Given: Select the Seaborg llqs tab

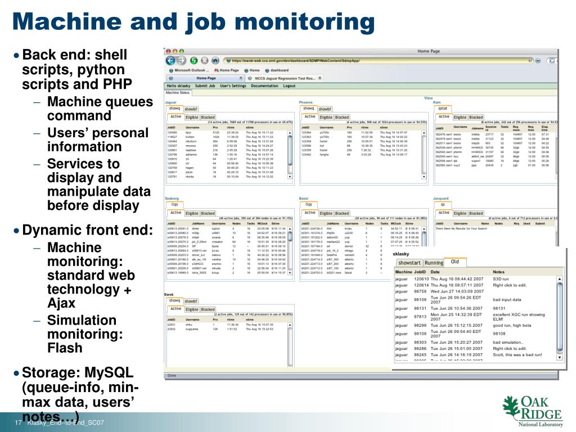Looking at the screenshot, I should [x=174, y=204].
